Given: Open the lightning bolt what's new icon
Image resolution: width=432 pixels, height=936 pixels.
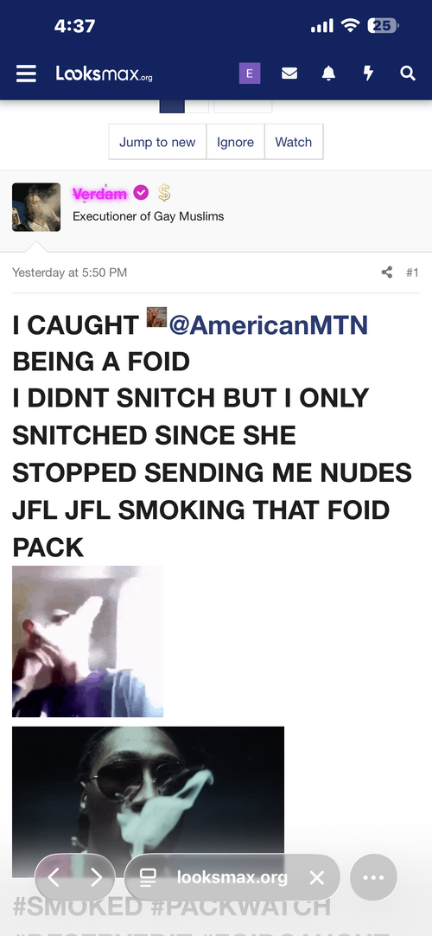Looking at the screenshot, I should click(368, 74).
